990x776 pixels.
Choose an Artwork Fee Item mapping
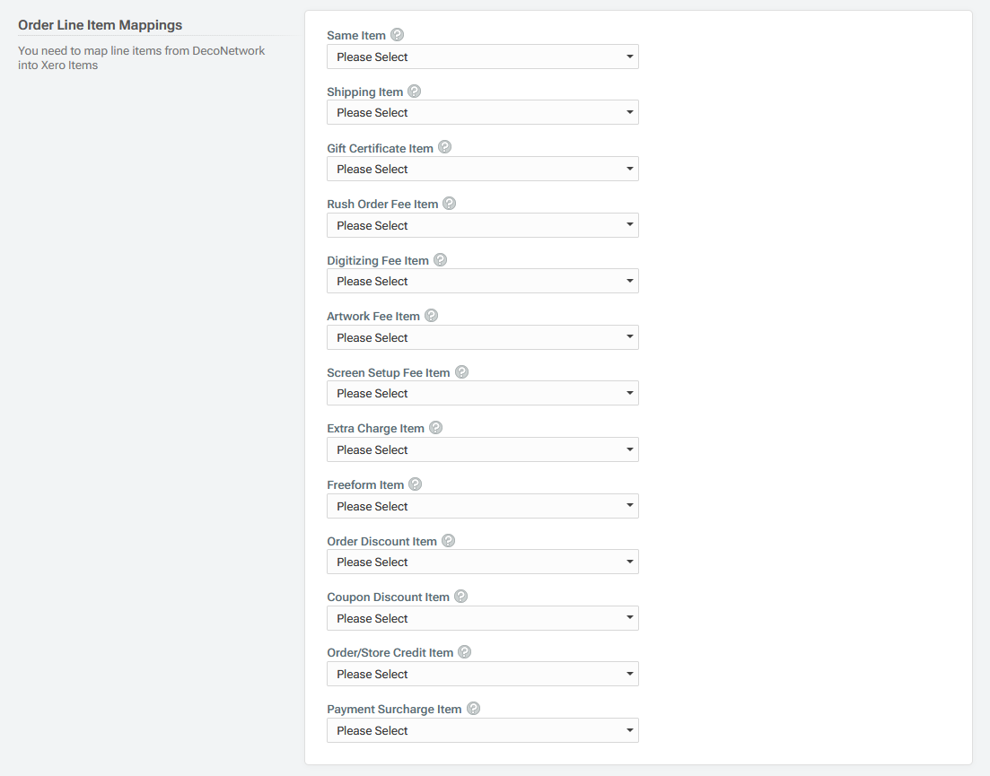[482, 337]
